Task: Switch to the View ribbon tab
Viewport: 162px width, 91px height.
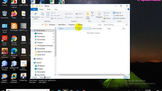Action: click(56, 9)
